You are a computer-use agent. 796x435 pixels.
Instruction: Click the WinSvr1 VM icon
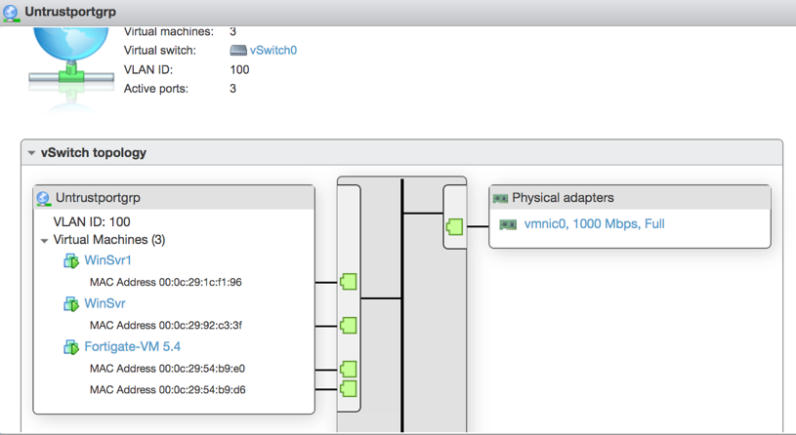click(71, 260)
